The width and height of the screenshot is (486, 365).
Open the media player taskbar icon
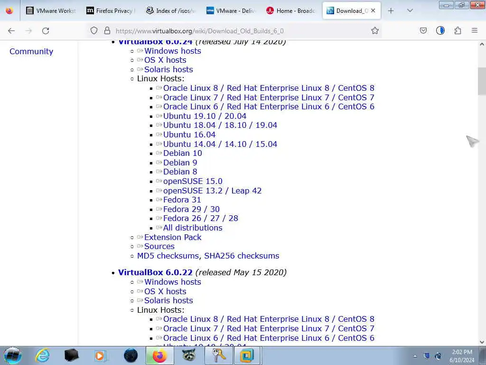[101, 355]
